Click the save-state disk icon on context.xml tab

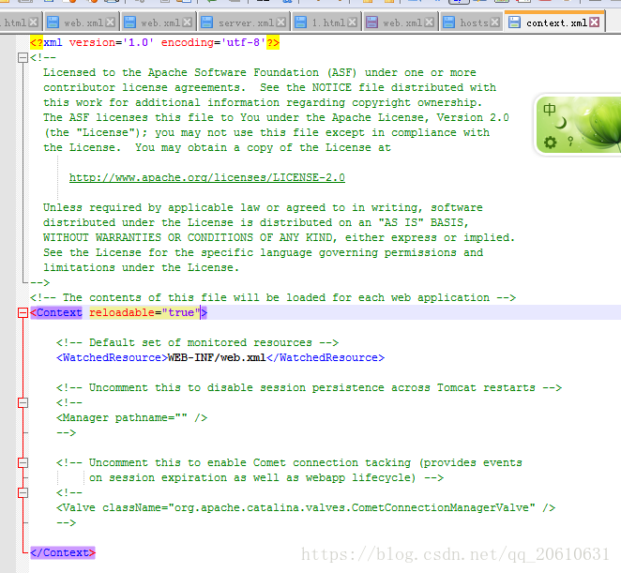click(514, 23)
